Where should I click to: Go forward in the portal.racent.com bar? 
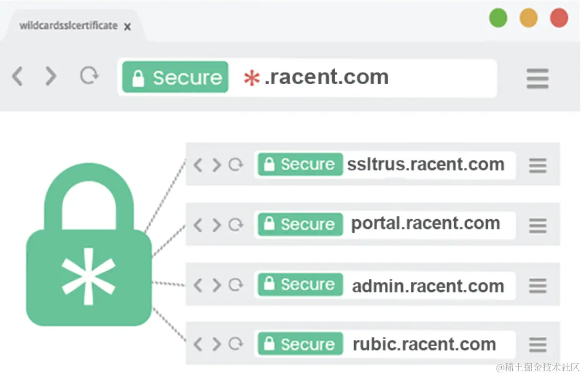[x=217, y=225]
